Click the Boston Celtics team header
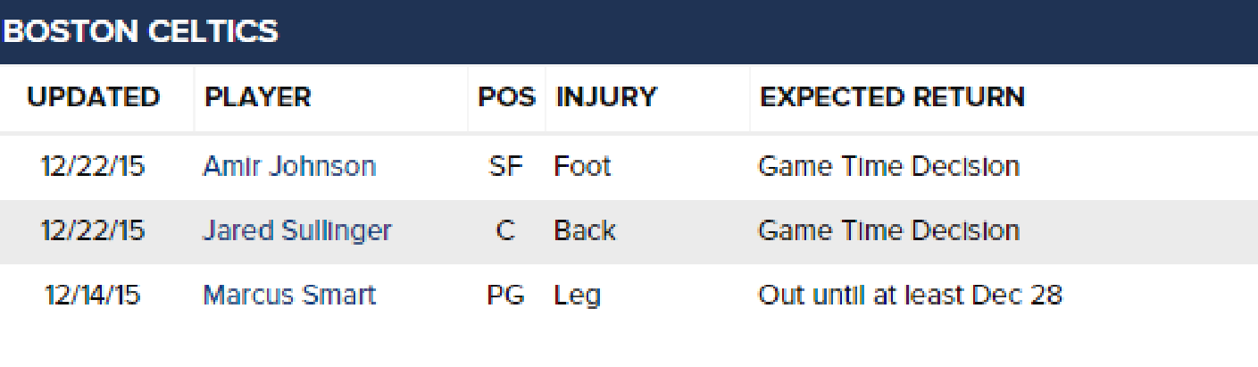Viewport: 1258px width, 367px height. (141, 32)
